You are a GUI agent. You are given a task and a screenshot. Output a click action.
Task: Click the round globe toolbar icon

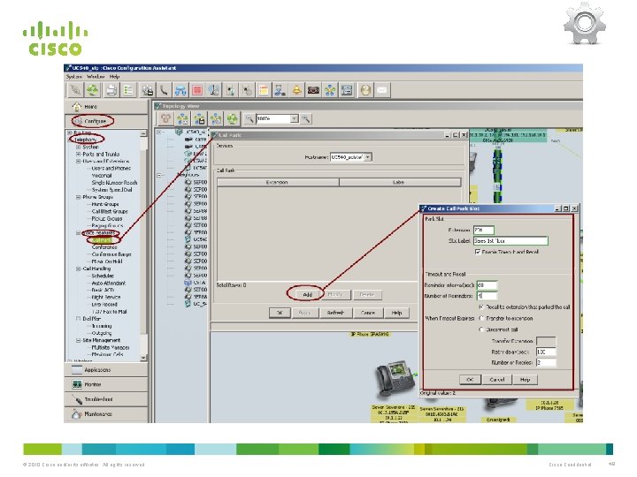pos(365,90)
